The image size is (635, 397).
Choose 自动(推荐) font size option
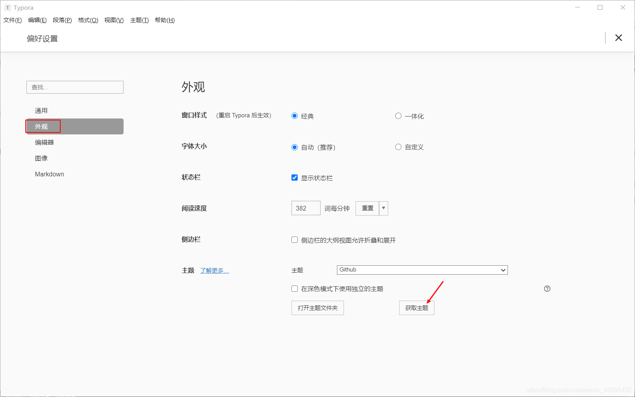(x=295, y=147)
